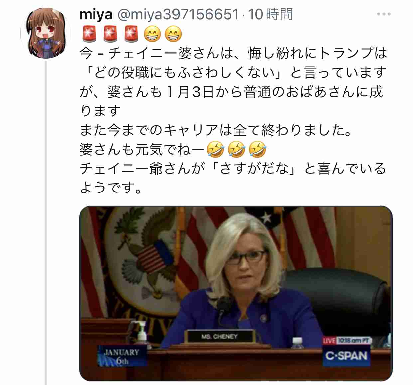Select the last tweet line ようです。
Image resolution: width=413 pixels, height=385 pixels.
click(111, 188)
